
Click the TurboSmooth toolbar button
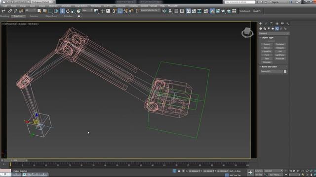pos(245,11)
